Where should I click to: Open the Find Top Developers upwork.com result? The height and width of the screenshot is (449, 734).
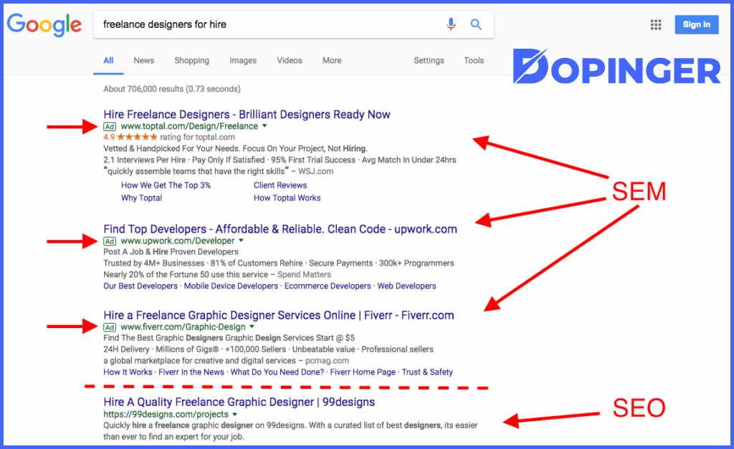click(x=280, y=228)
